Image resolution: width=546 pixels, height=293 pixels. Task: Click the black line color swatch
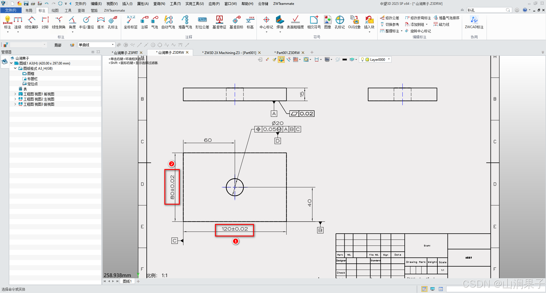(345, 59)
